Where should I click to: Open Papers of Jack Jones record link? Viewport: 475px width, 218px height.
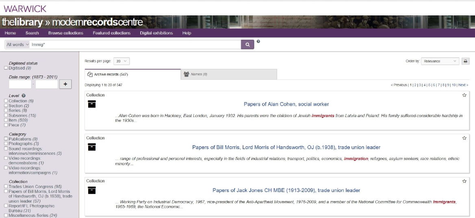tap(286, 190)
